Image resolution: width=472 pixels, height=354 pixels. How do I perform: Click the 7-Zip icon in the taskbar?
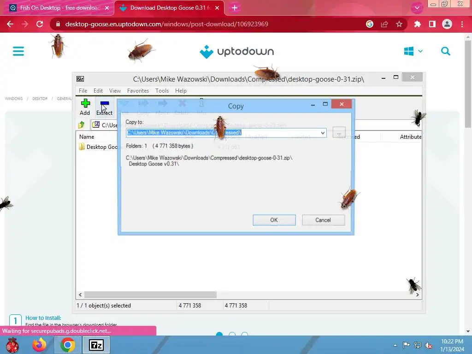coord(96,345)
